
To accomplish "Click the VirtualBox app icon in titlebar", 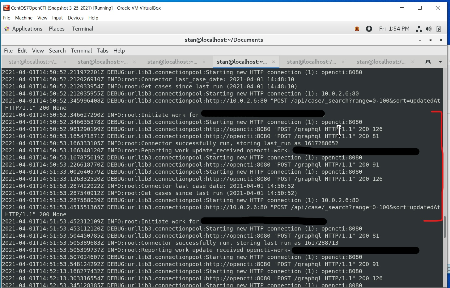I will click(x=6, y=8).
